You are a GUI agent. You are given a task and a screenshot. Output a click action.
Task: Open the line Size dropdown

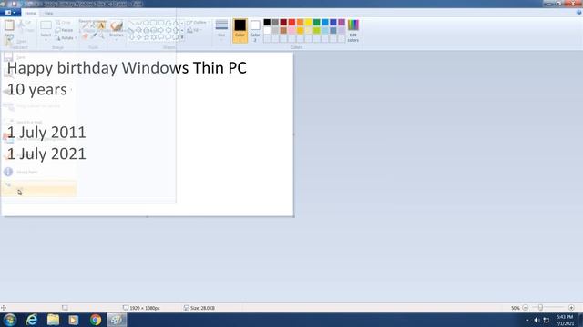pyautogui.click(x=221, y=29)
